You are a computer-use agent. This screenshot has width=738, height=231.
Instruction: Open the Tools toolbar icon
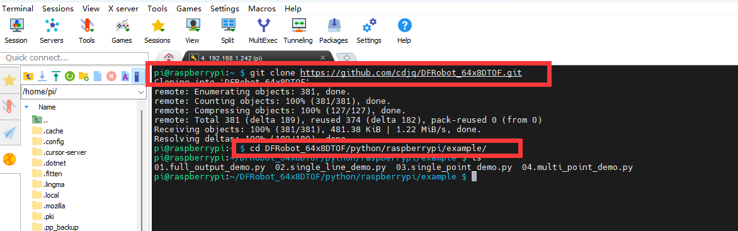(x=87, y=31)
